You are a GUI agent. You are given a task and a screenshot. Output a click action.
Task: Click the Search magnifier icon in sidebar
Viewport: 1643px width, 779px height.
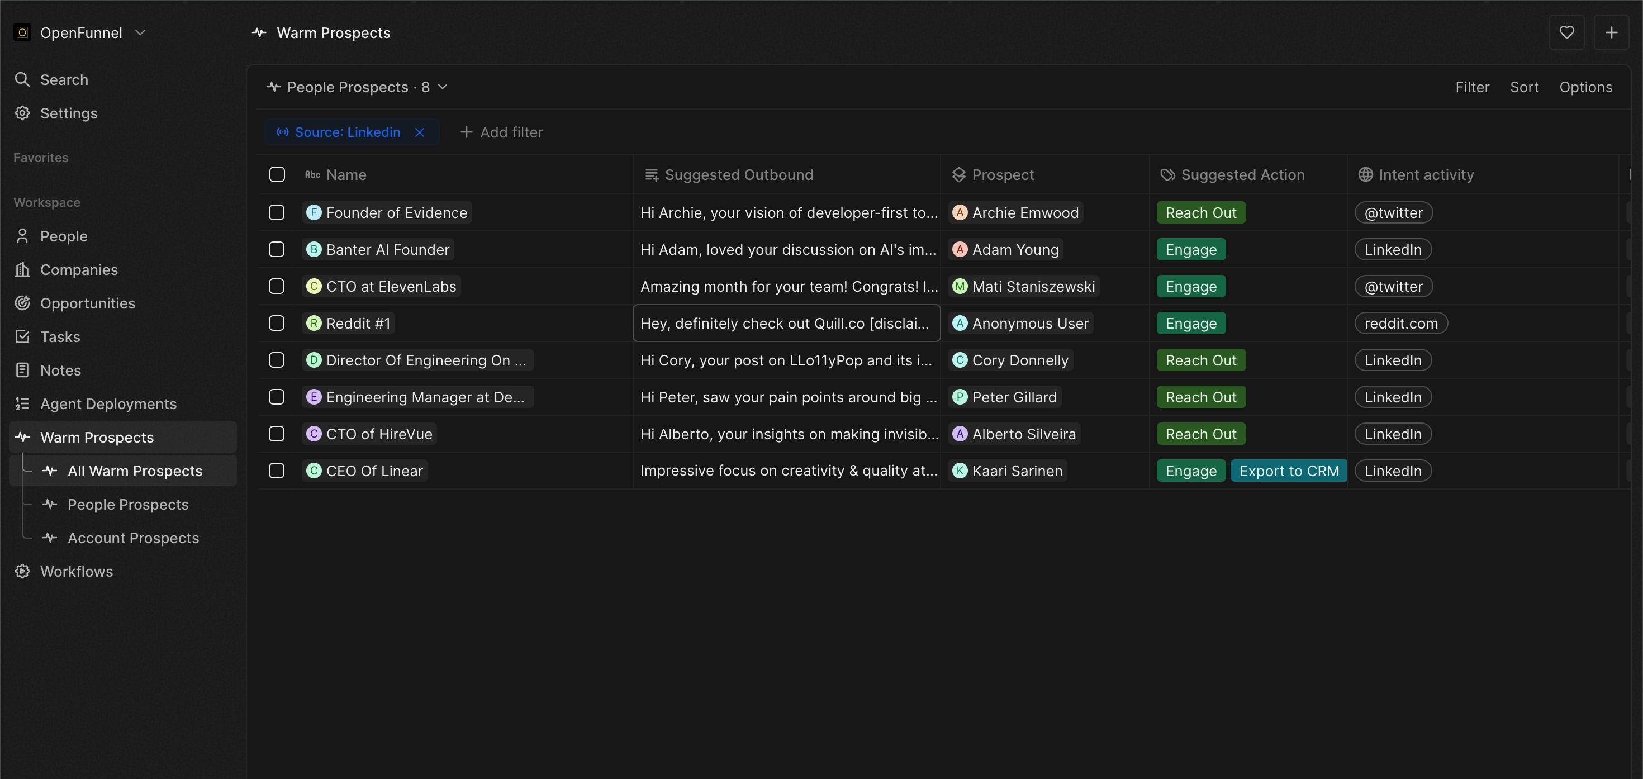(x=22, y=80)
